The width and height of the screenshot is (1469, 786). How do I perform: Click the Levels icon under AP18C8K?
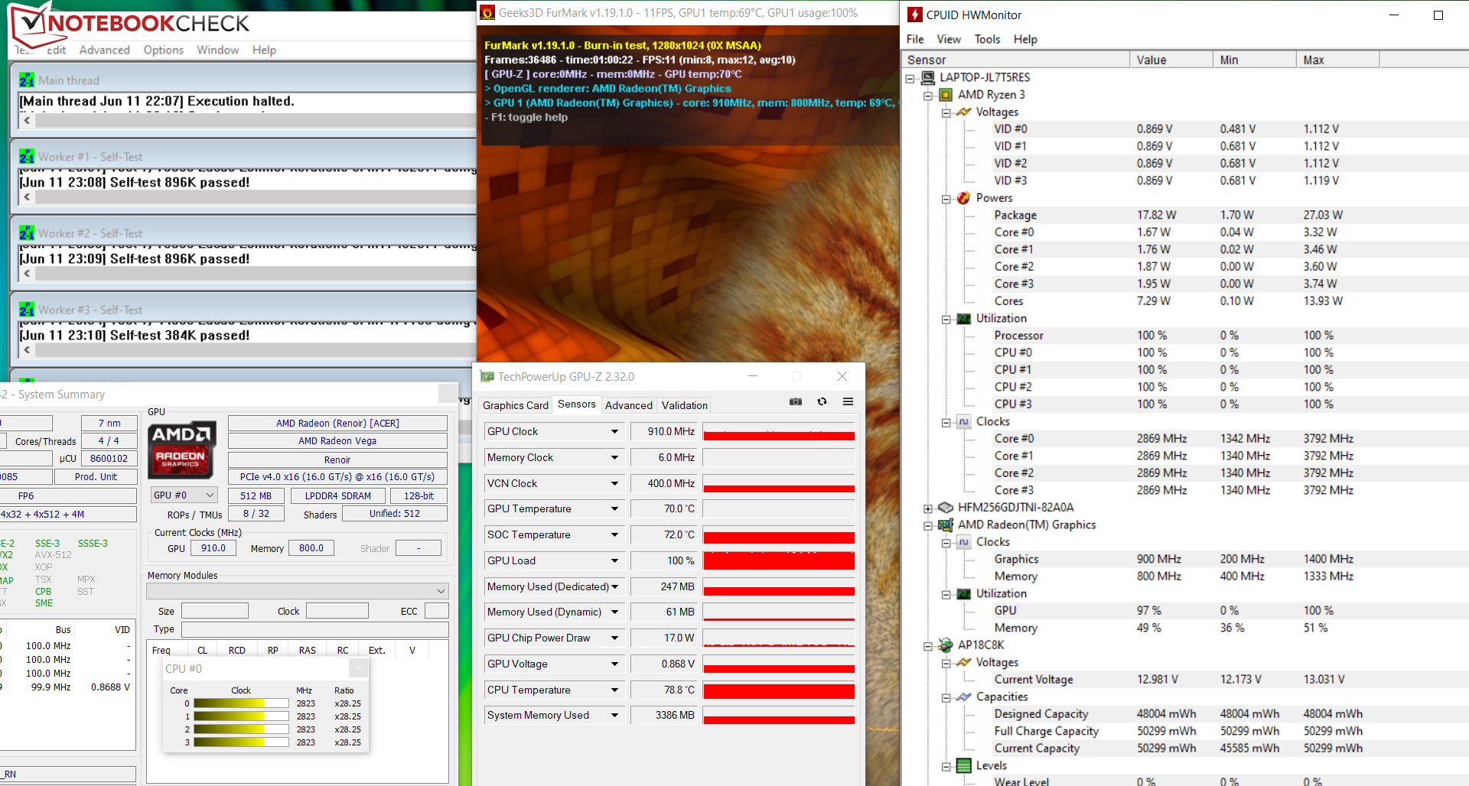[x=964, y=765]
